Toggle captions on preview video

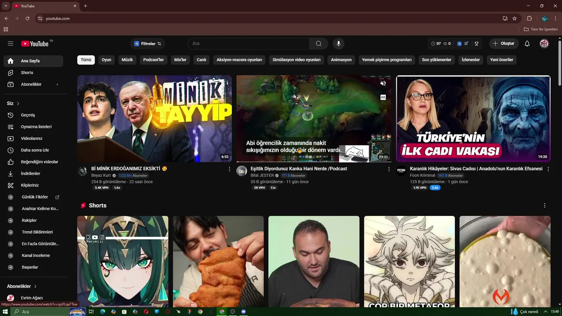[383, 97]
